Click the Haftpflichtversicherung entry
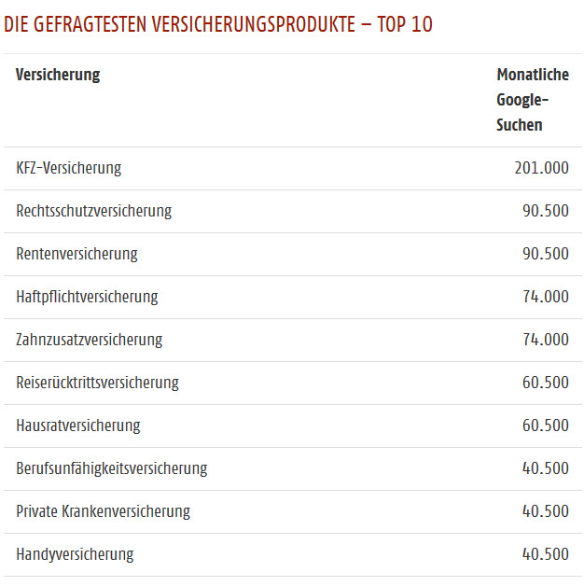584x586 pixels. (x=87, y=297)
